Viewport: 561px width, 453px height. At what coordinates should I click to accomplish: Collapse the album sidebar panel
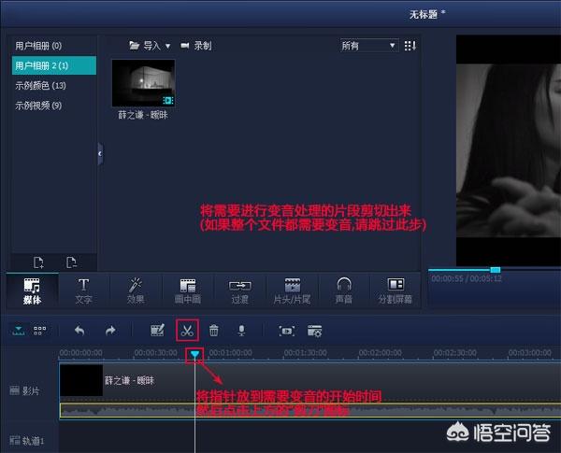click(x=99, y=155)
